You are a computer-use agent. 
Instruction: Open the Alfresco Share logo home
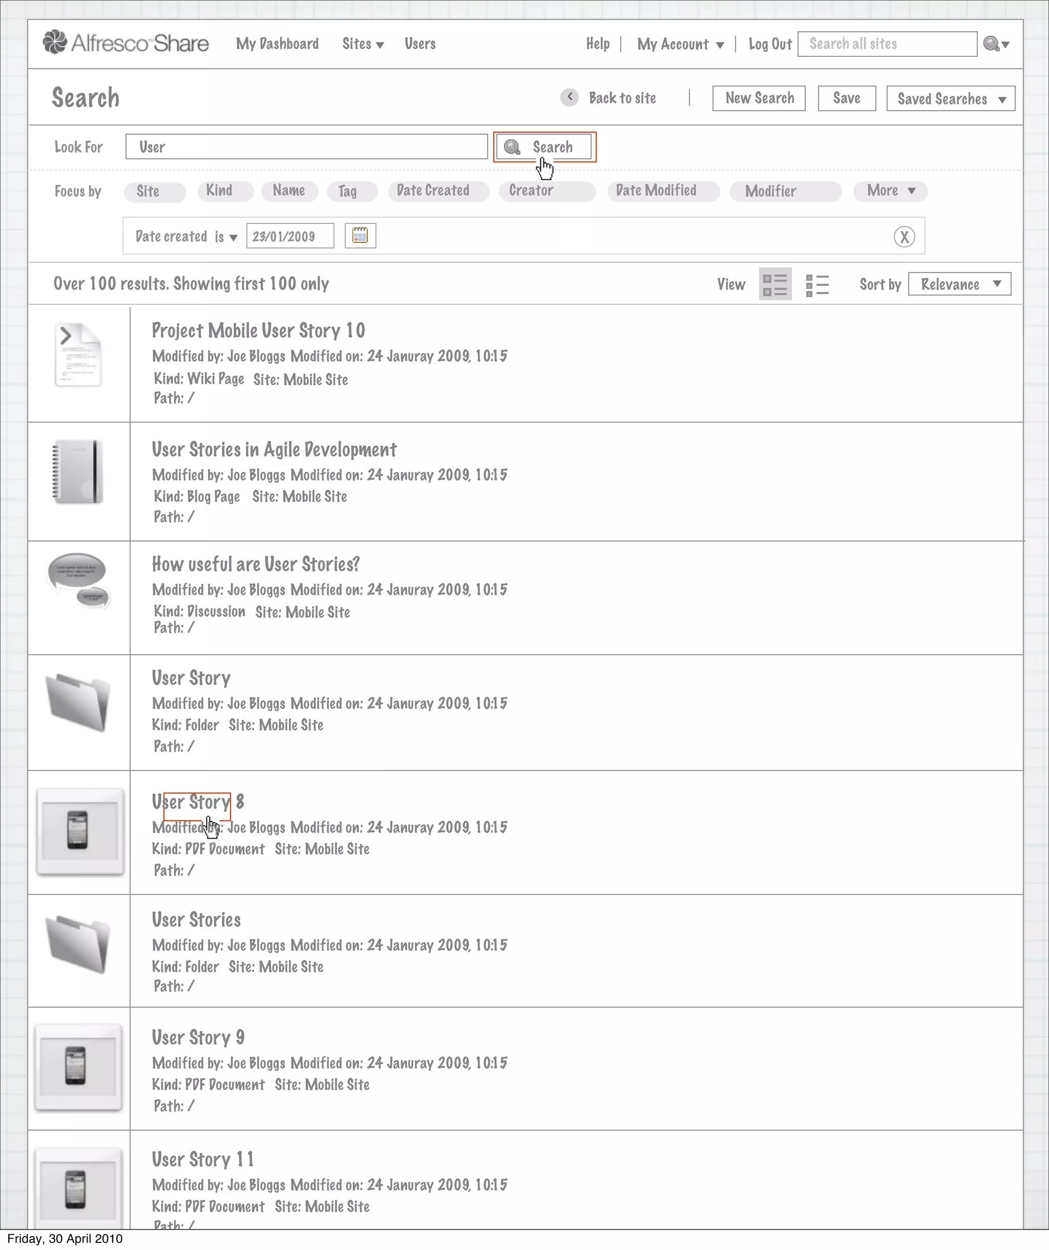coord(125,43)
